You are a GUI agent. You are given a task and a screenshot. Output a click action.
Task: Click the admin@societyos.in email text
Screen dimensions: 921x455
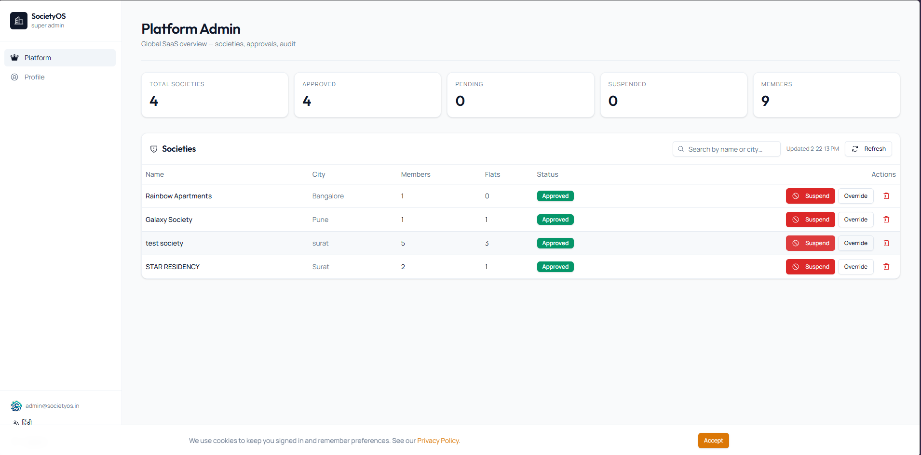[x=53, y=406]
